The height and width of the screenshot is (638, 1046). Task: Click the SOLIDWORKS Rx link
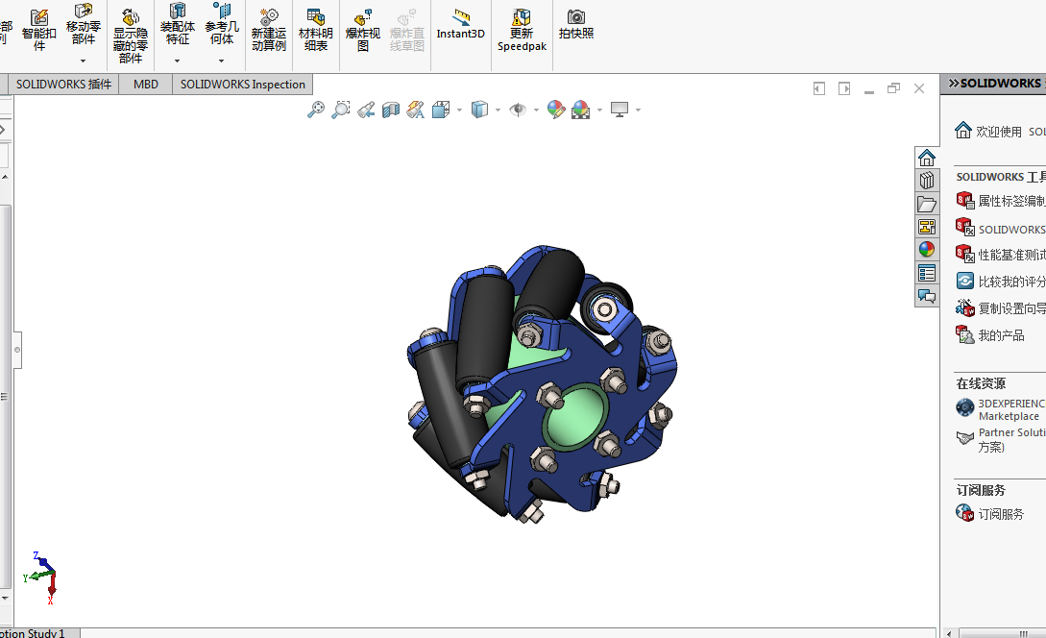point(1000,229)
